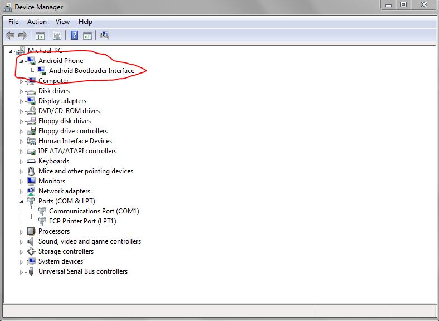The width and height of the screenshot is (439, 321).
Task: Click the Device Manager title bar icon
Action: (7, 7)
